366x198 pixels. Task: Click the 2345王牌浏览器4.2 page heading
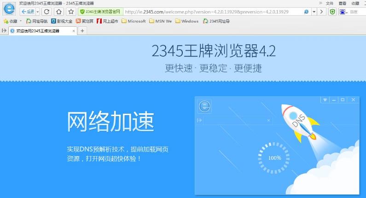click(214, 51)
